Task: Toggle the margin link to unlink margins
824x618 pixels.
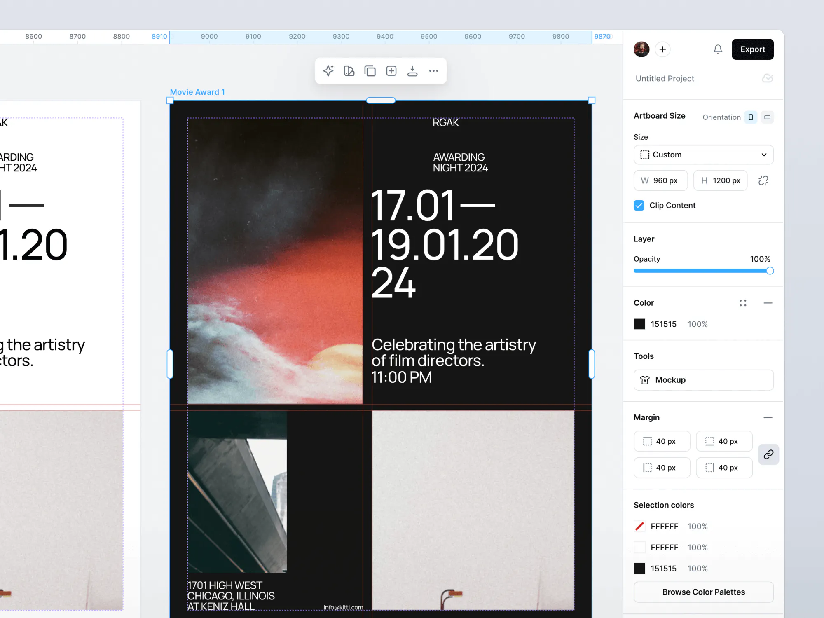Action: point(768,454)
